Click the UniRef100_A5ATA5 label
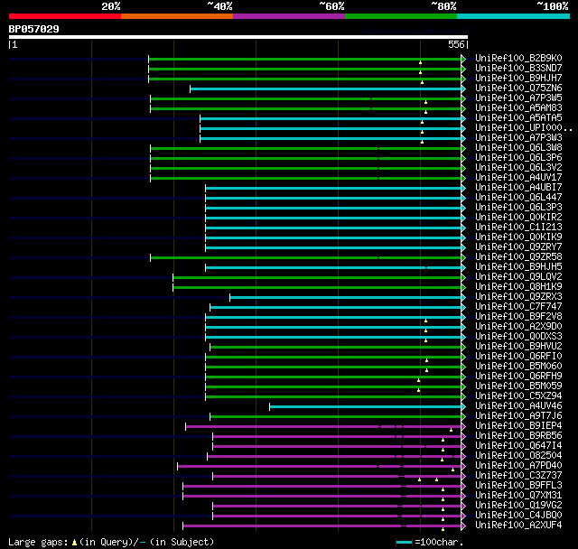 pos(518,118)
